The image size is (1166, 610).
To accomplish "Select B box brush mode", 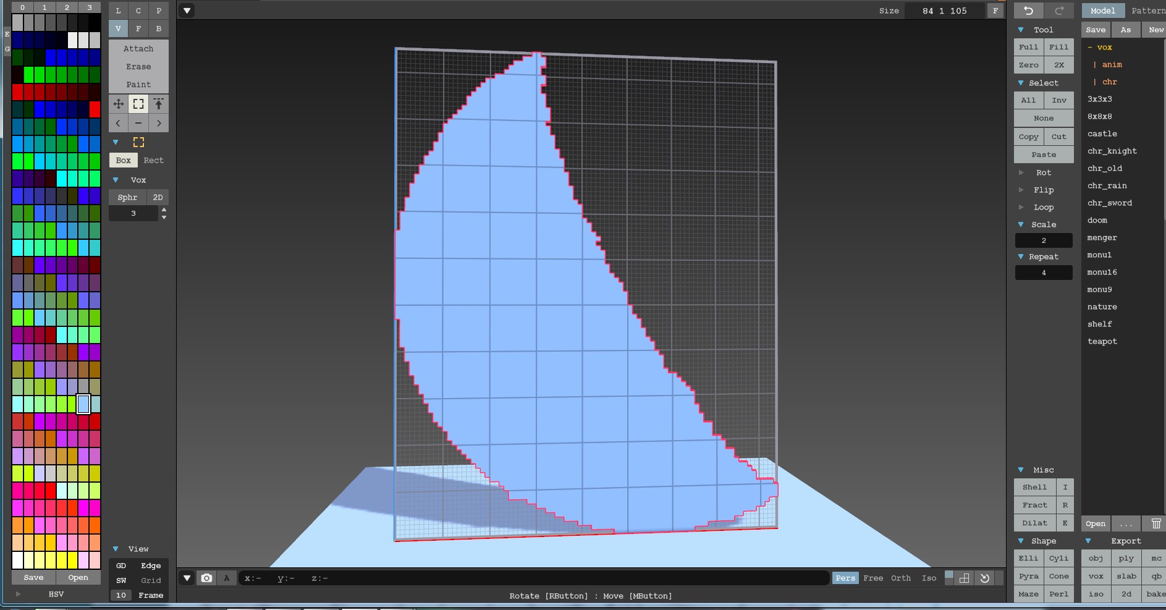I will tap(159, 28).
